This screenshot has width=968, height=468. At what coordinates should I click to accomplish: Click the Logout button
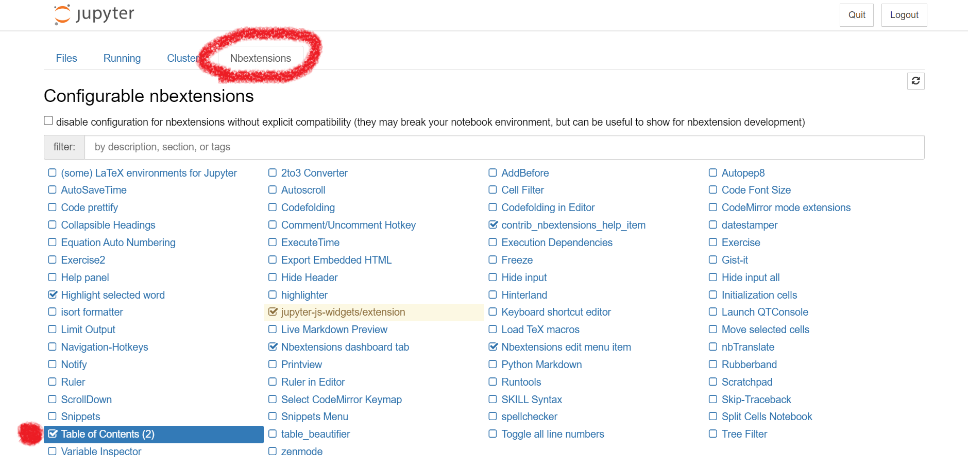click(x=904, y=15)
